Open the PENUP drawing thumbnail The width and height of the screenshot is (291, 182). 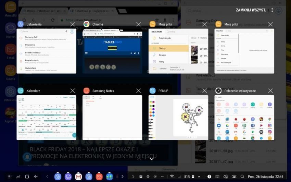pyautogui.click(x=178, y=118)
